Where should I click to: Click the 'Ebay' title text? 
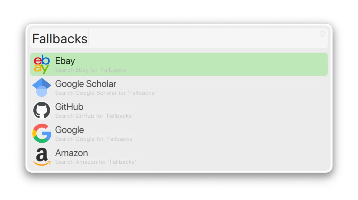coord(65,61)
